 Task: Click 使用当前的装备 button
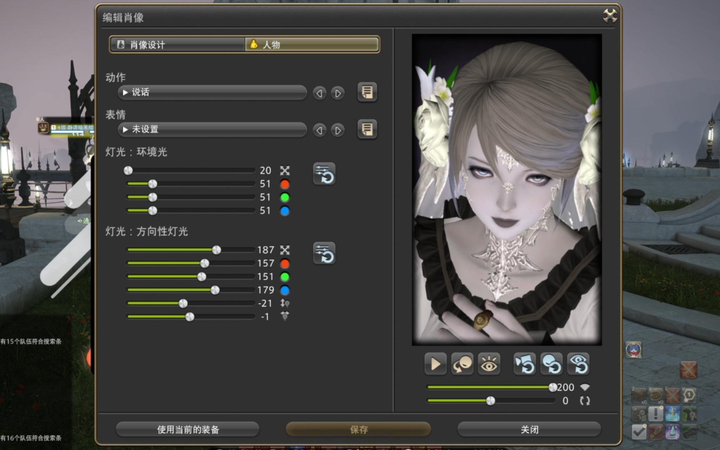tap(187, 429)
